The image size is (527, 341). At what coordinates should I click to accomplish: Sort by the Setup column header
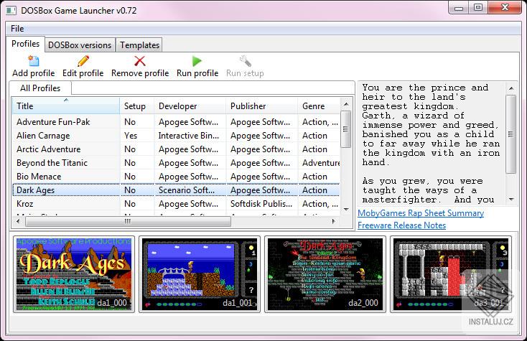[137, 106]
